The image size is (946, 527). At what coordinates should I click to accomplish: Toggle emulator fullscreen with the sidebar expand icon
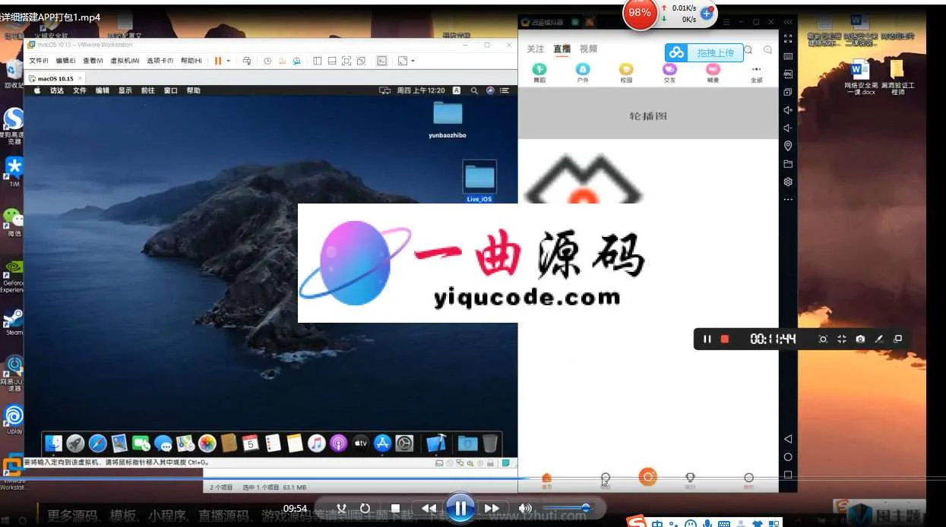788,39
